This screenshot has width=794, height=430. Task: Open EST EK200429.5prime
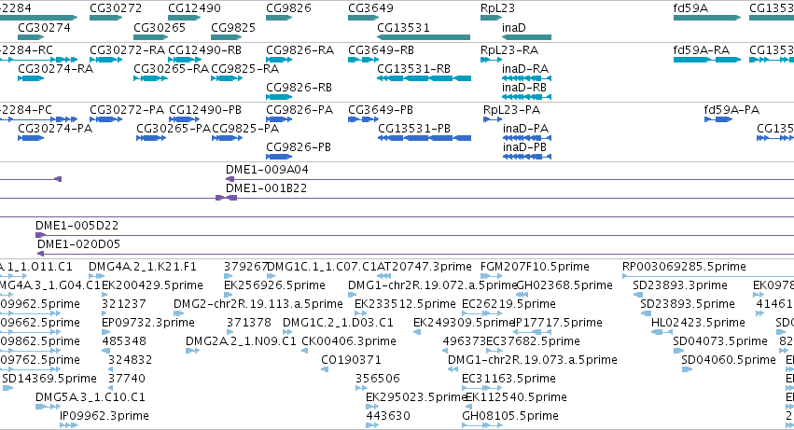(152, 285)
